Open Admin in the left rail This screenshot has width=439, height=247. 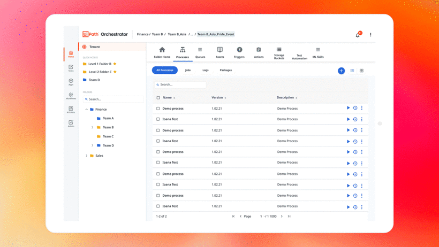(71, 124)
